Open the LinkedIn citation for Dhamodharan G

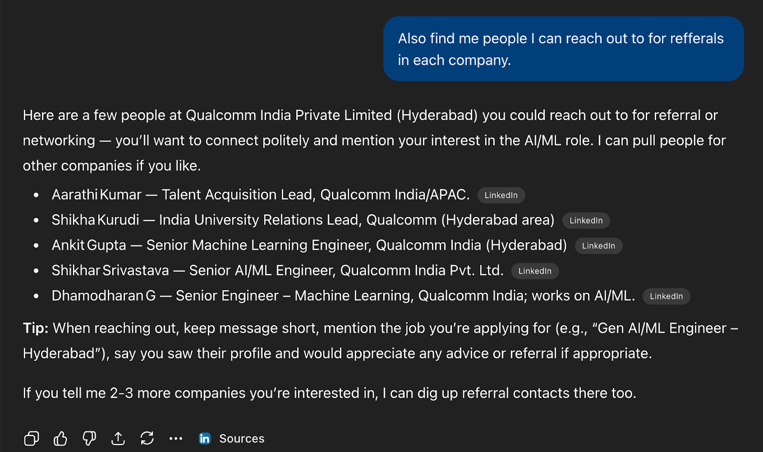click(666, 296)
